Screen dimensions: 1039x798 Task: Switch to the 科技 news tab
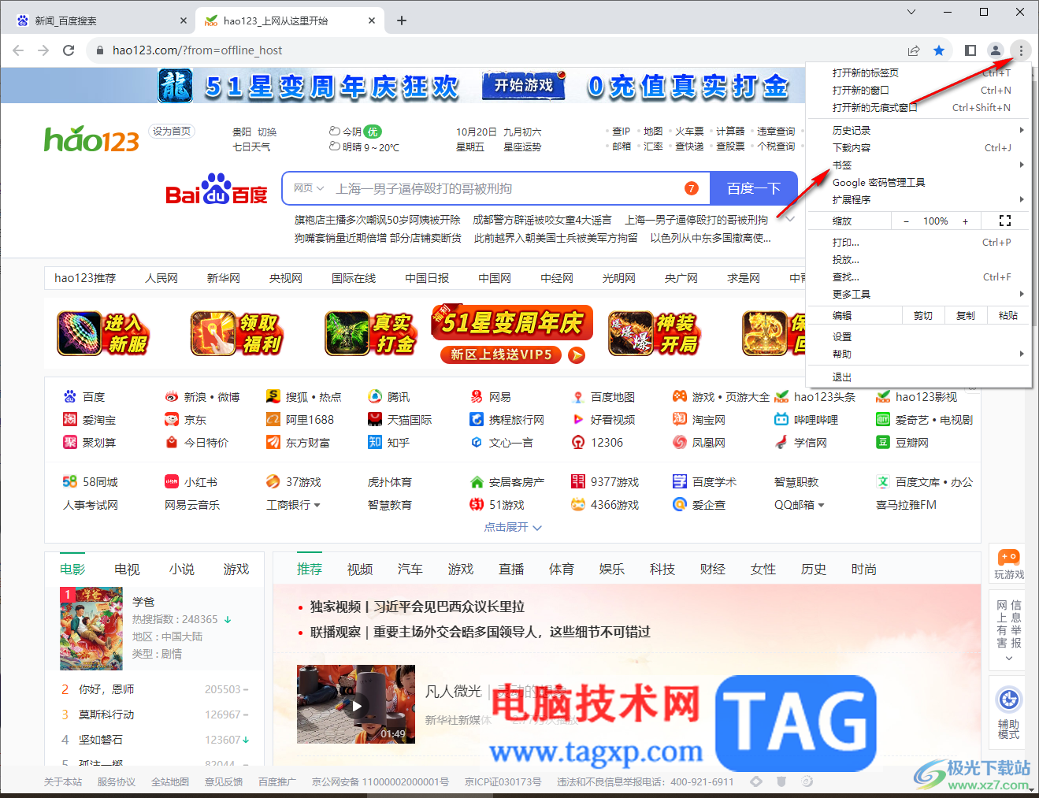(662, 569)
